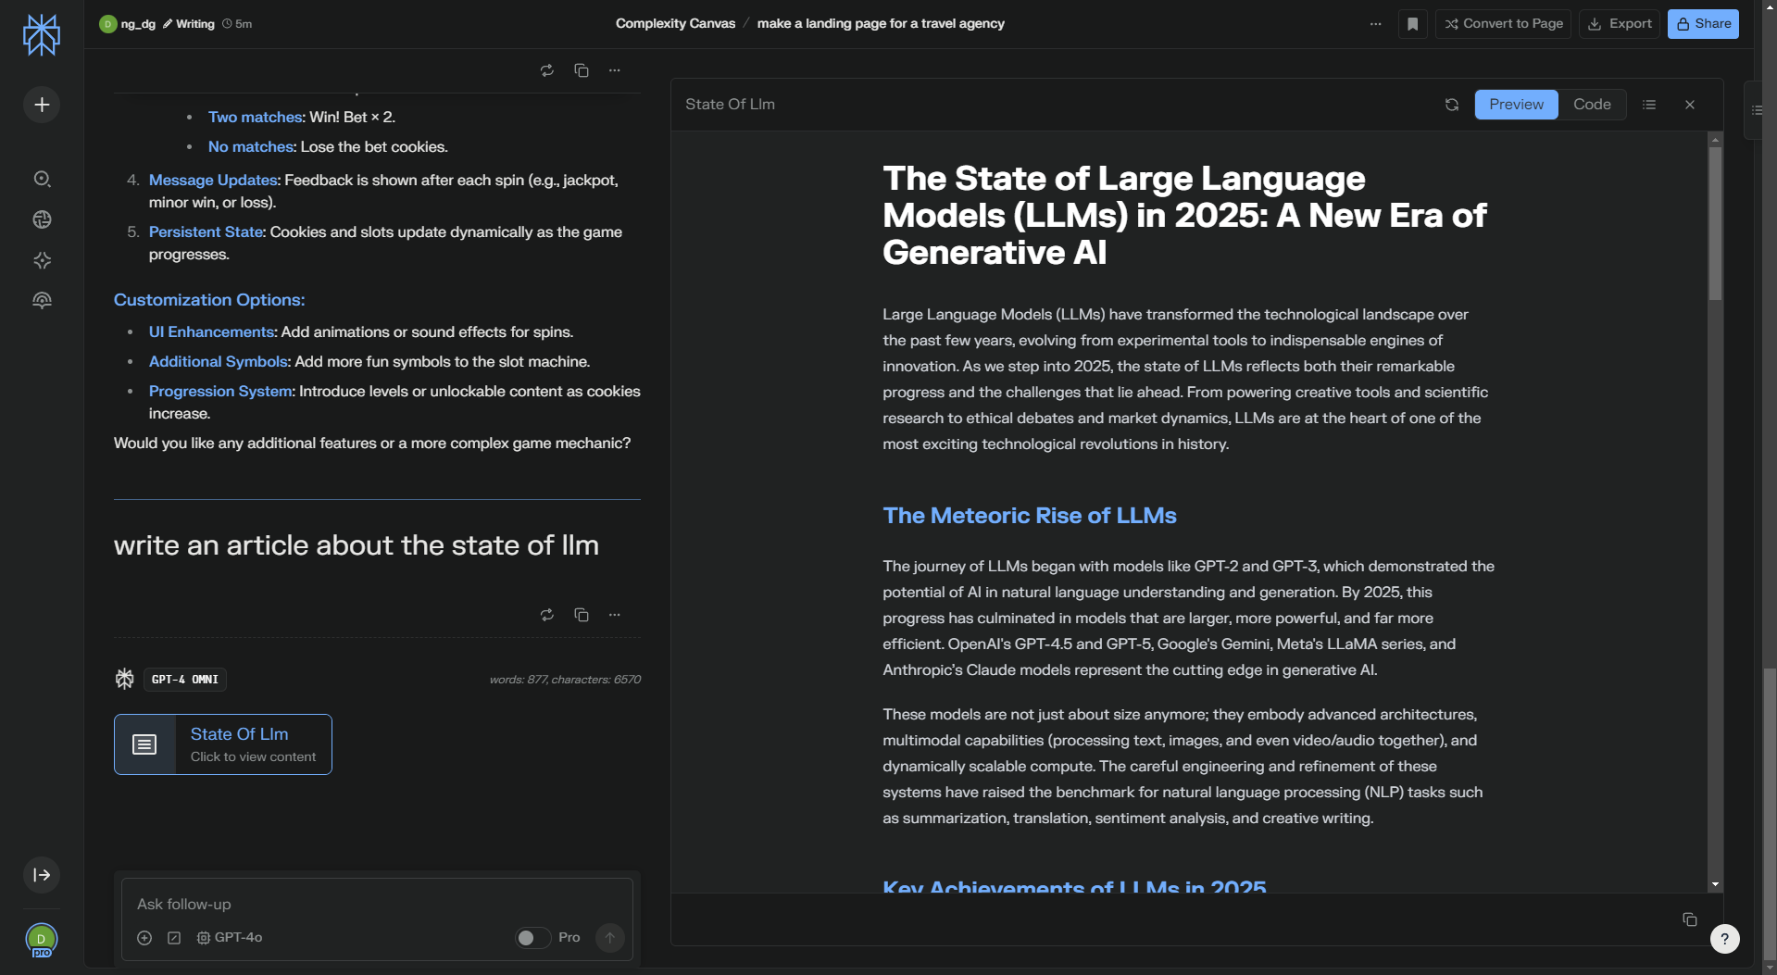Click the main article title in preview
The height and width of the screenshot is (975, 1777).
tap(1184, 215)
